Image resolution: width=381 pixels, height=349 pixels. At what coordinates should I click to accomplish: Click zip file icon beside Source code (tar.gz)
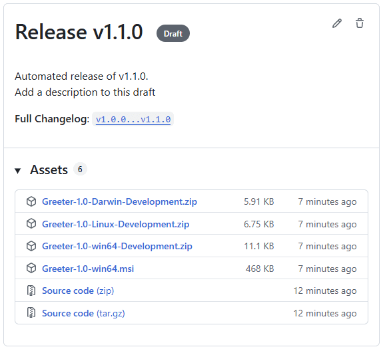coord(31,312)
